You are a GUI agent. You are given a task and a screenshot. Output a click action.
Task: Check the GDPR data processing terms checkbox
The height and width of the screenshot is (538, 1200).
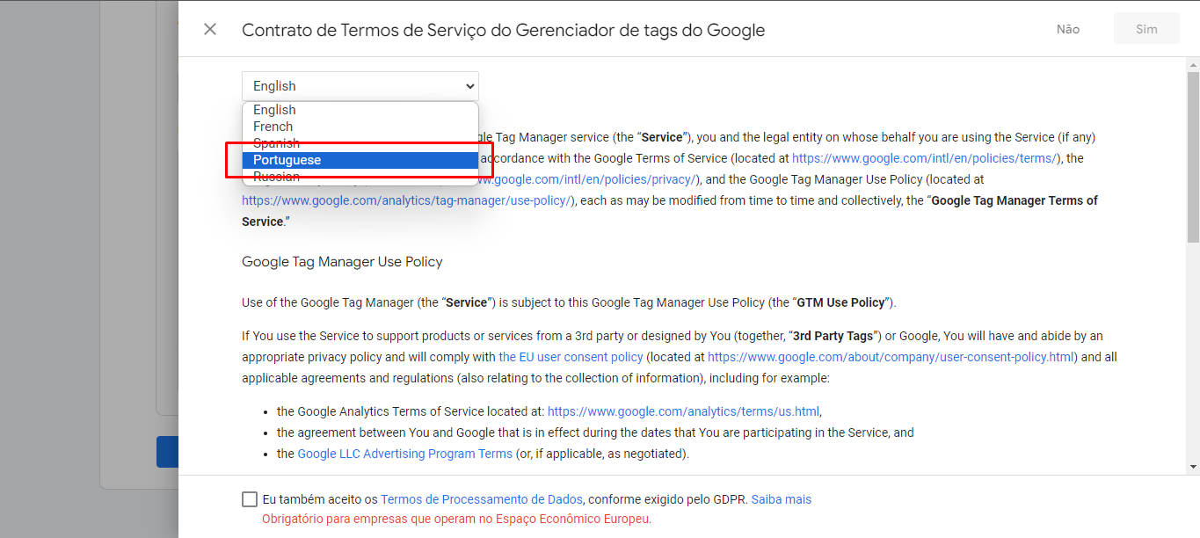point(250,499)
